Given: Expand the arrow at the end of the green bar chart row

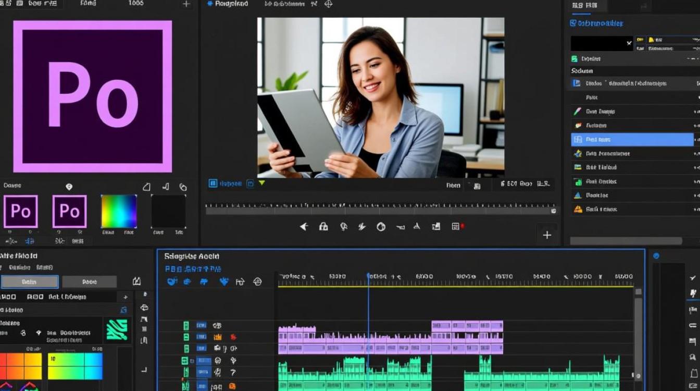Looking at the screenshot, I should 696,181.
